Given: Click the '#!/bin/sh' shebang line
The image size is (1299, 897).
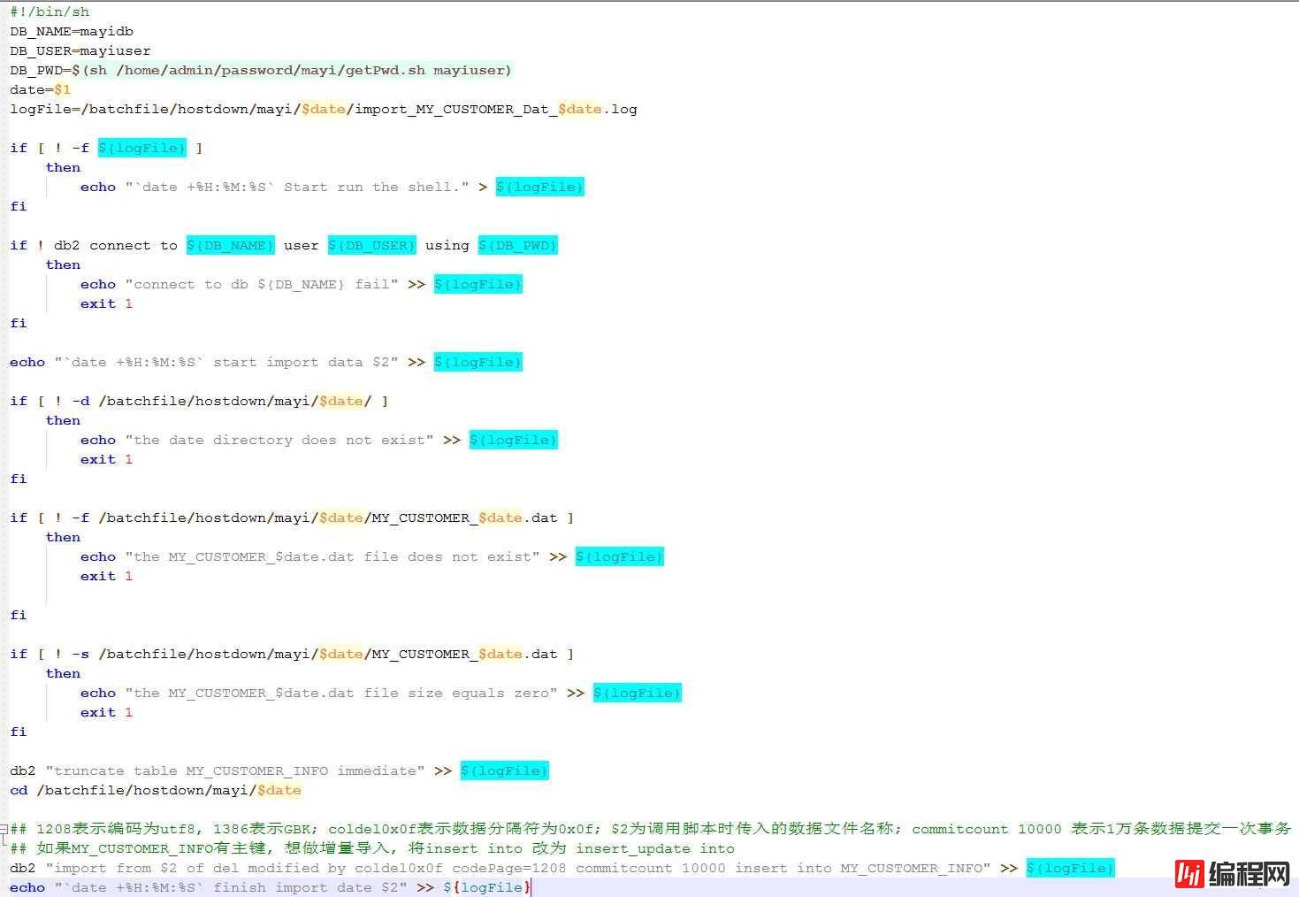Looking at the screenshot, I should point(50,11).
